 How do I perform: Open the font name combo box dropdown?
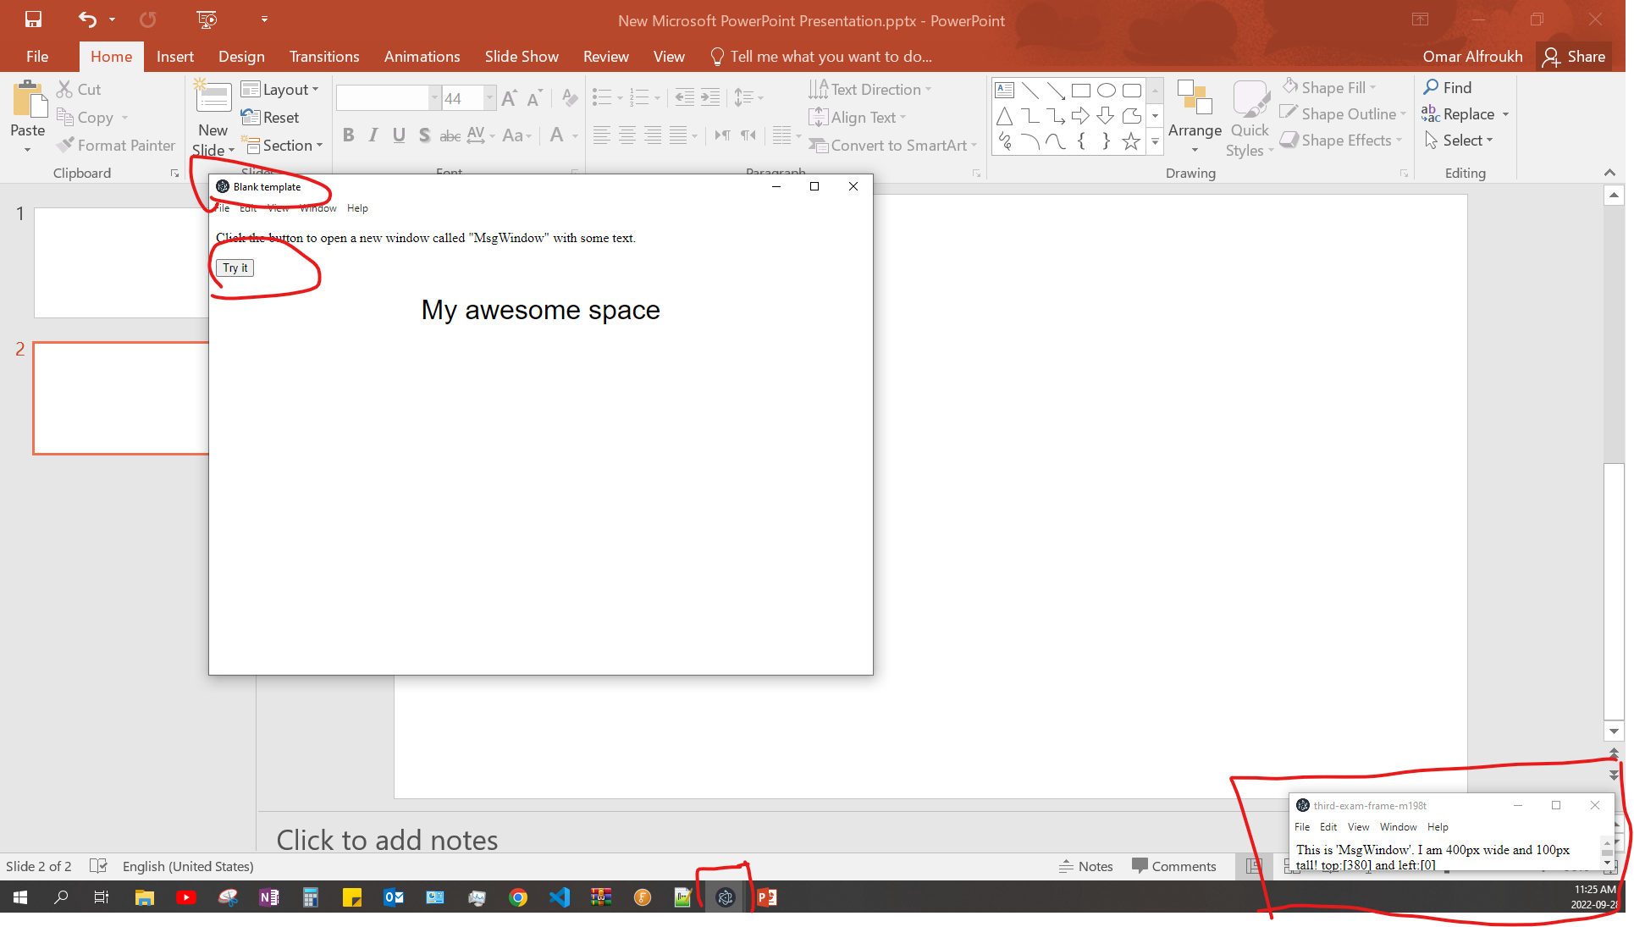pos(434,98)
